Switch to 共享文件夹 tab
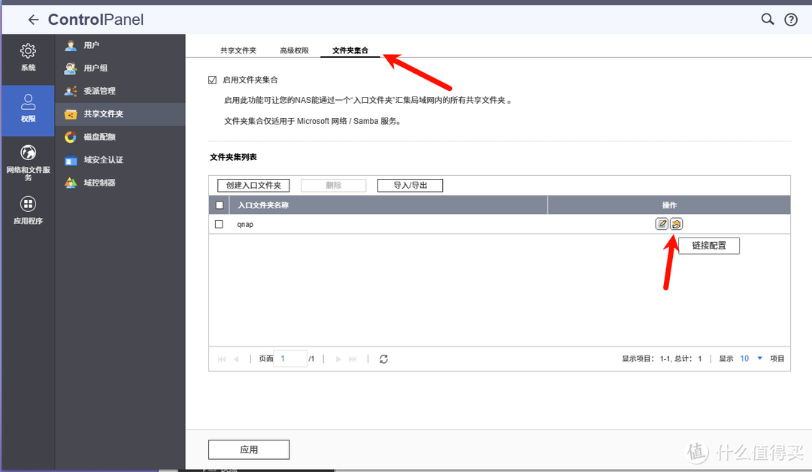The width and height of the screenshot is (812, 472). click(238, 50)
